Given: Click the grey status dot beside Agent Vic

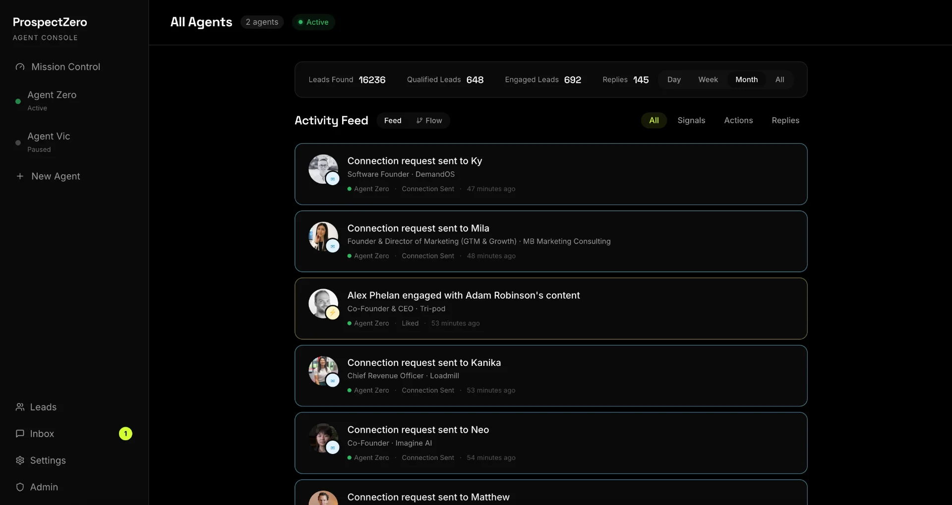Looking at the screenshot, I should [18, 143].
